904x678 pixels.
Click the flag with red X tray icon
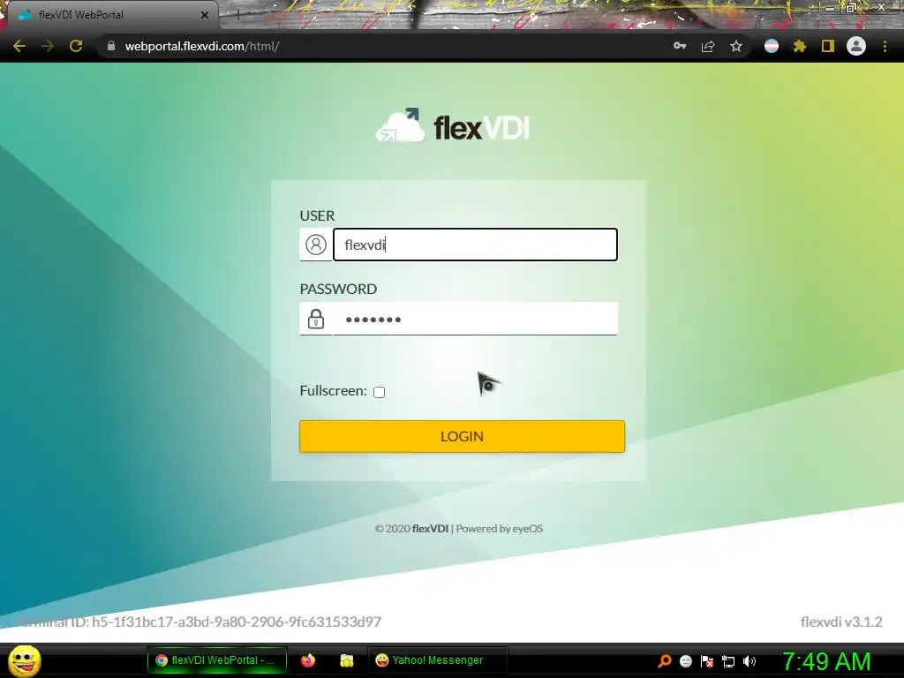707,661
